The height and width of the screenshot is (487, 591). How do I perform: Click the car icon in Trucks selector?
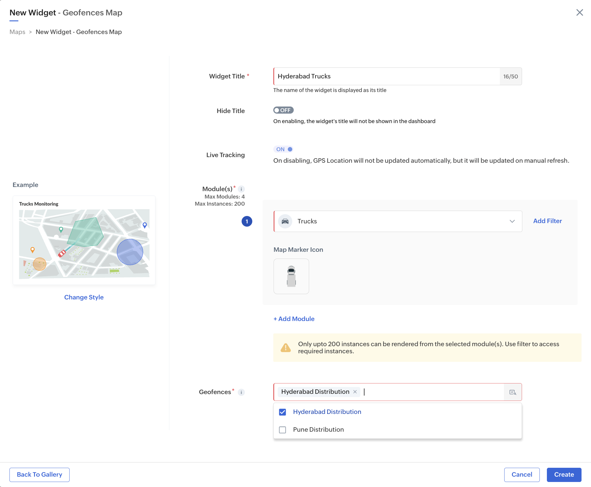tap(285, 221)
